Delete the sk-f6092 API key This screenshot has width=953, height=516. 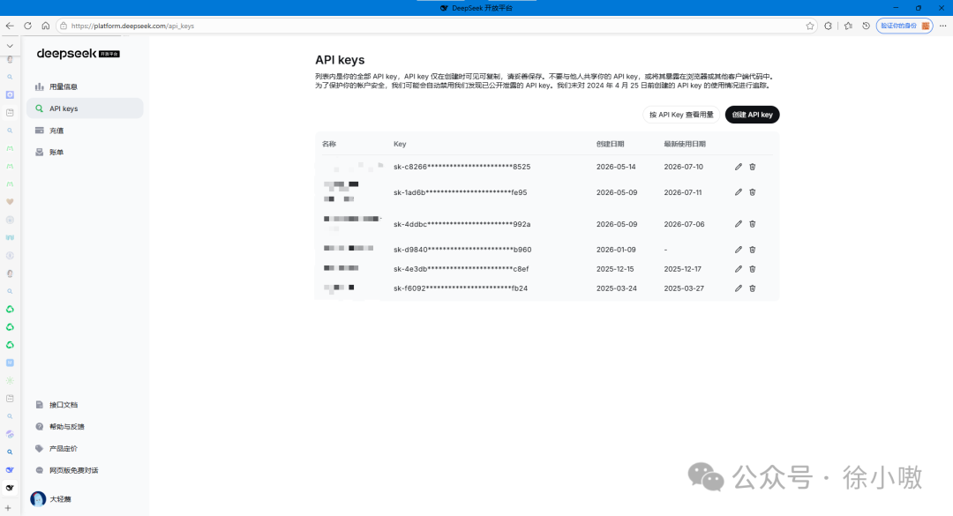pyautogui.click(x=753, y=288)
